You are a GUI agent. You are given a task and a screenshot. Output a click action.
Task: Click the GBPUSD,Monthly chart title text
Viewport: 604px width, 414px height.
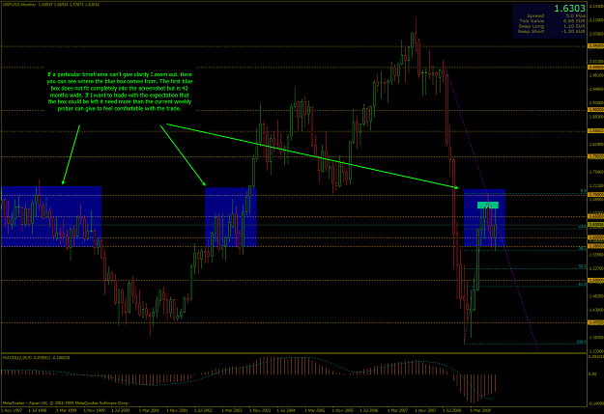tap(19, 5)
